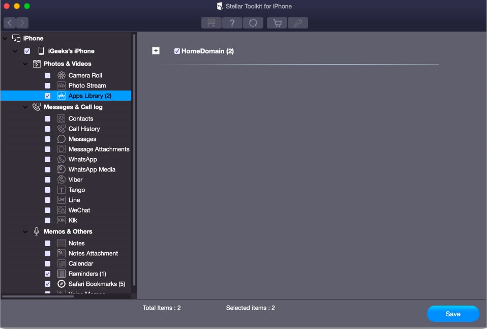The width and height of the screenshot is (487, 329).
Task: Click the first toolbar icon left of help
Action: [211, 23]
